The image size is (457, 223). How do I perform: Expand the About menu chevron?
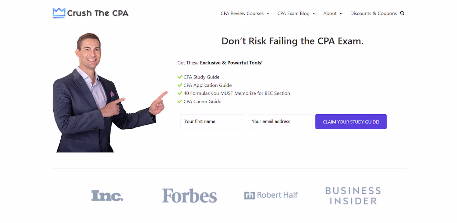point(341,14)
